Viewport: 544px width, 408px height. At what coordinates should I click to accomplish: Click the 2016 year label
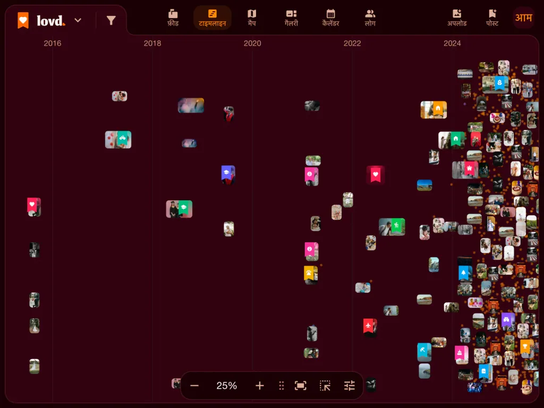53,44
